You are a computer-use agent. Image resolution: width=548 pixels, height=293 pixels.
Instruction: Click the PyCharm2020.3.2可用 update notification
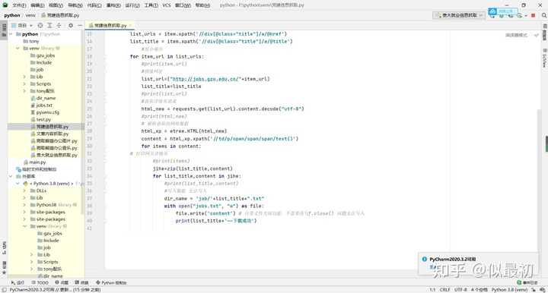click(x=452, y=259)
